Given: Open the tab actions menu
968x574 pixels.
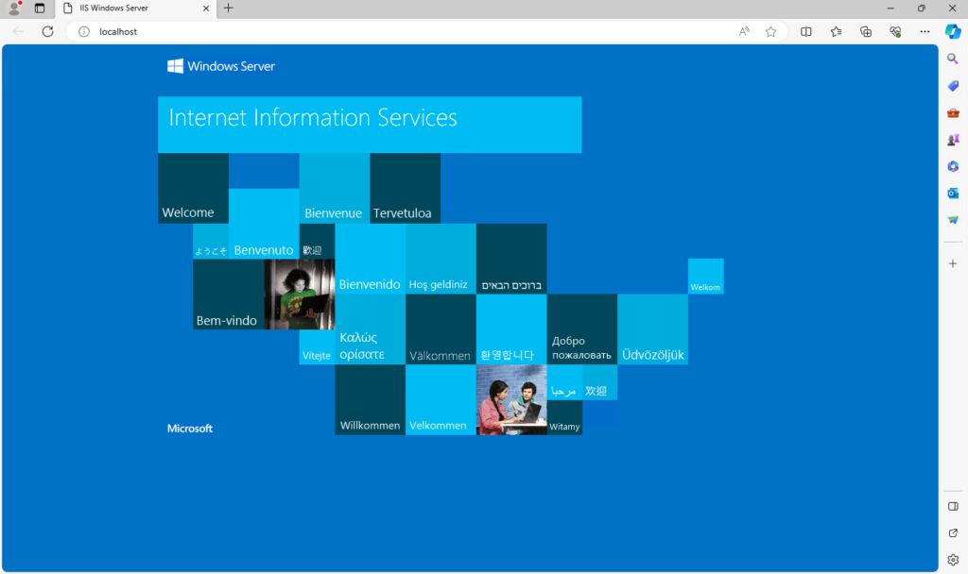Looking at the screenshot, I should [x=38, y=8].
